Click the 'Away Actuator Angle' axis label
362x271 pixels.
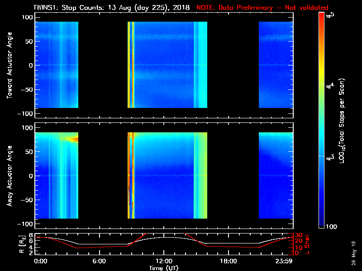tap(10, 176)
